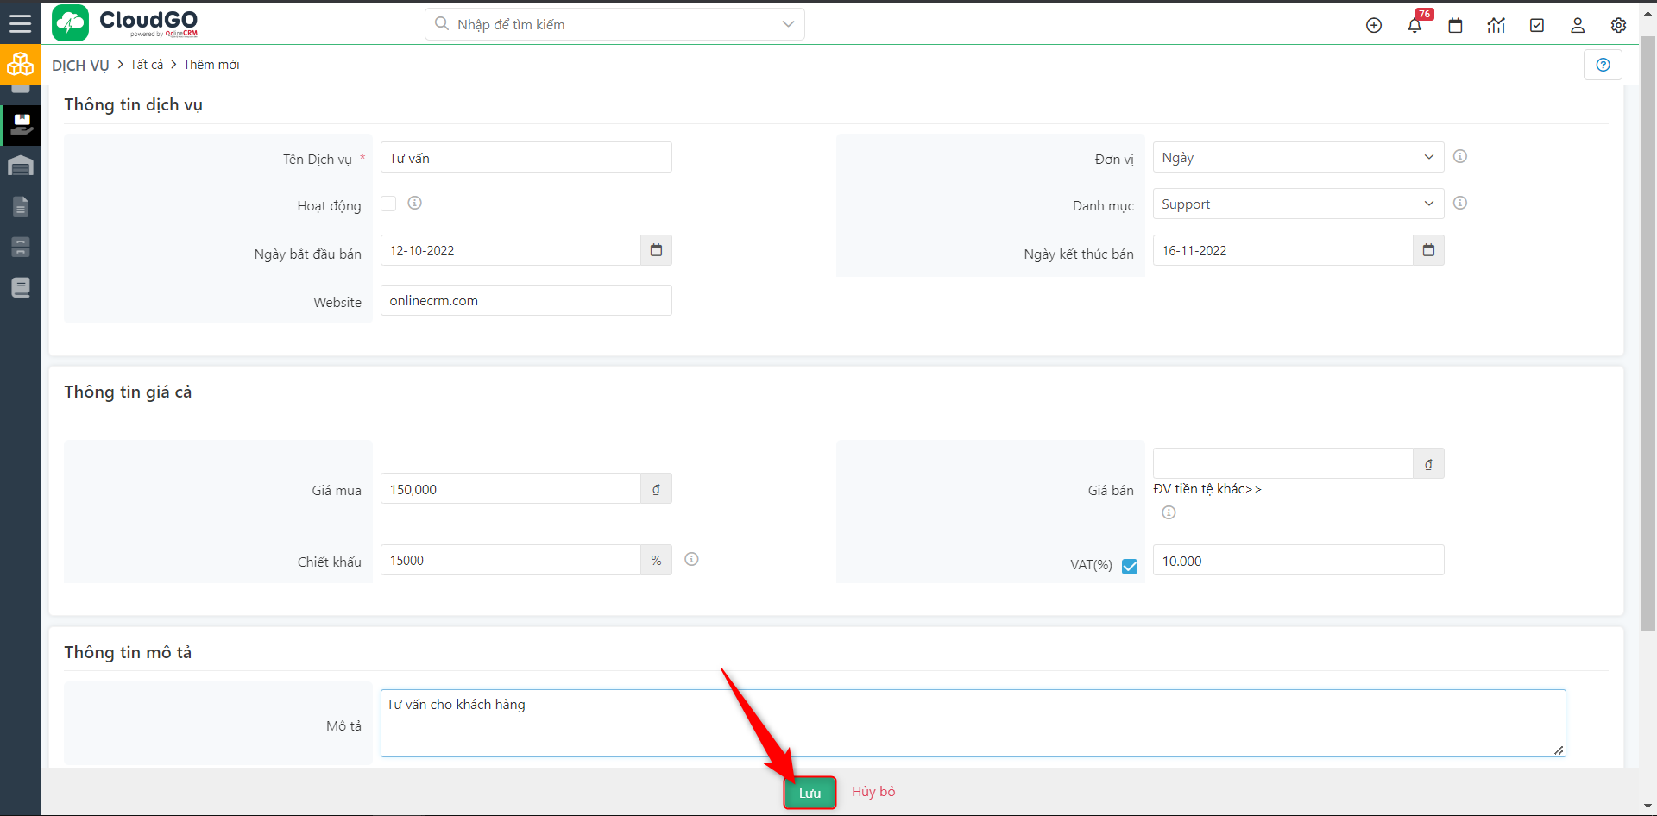Go to the Tất cả breadcrumb

click(x=147, y=65)
